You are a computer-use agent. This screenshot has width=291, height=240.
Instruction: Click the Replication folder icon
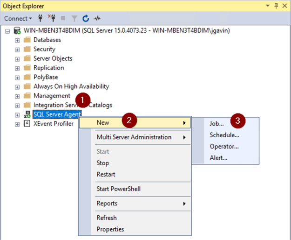pyautogui.click(x=27, y=68)
